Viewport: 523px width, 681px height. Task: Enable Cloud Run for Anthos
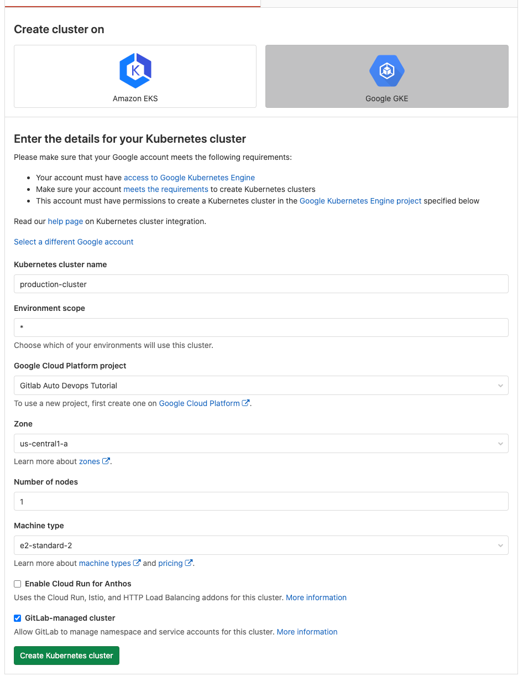coord(17,583)
